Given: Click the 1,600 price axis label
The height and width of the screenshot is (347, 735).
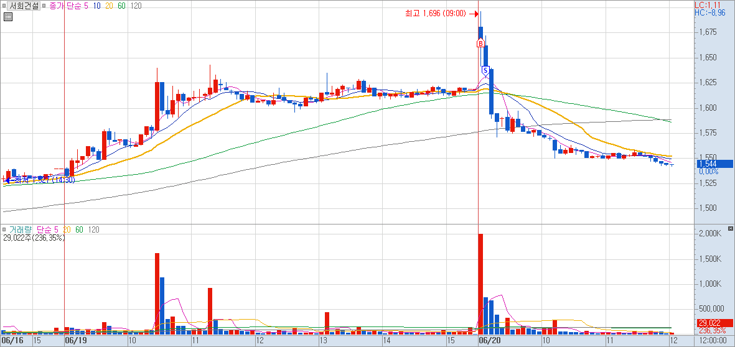Looking at the screenshot, I should click(x=708, y=108).
